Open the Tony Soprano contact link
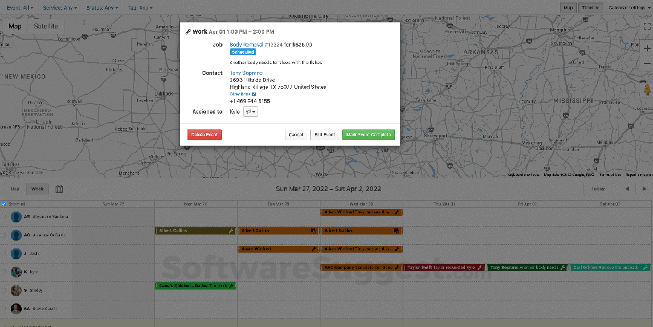 (246, 73)
